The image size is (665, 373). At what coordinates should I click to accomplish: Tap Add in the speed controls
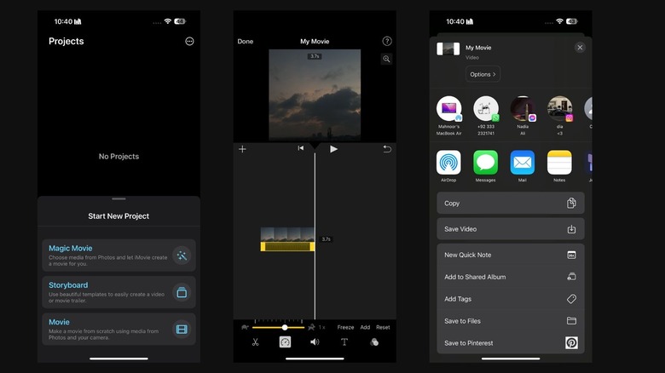[365, 327]
